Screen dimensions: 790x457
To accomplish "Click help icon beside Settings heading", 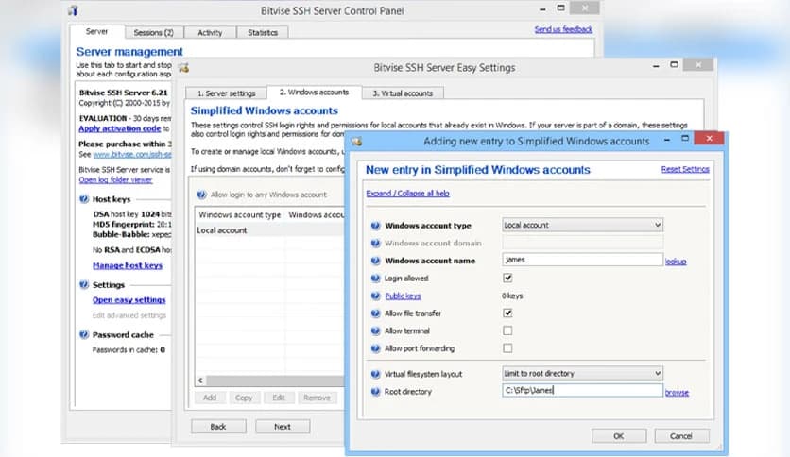I will pyautogui.click(x=84, y=284).
